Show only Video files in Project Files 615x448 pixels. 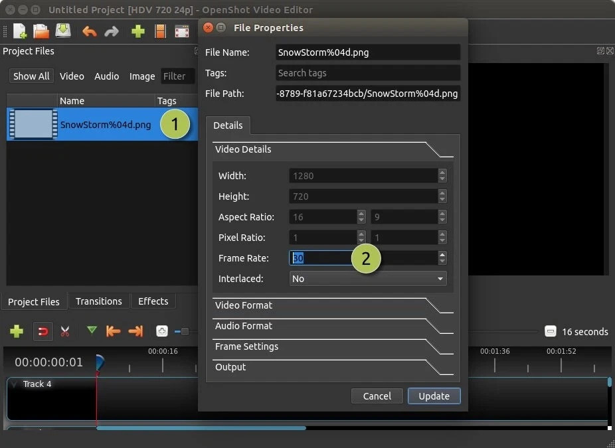(x=72, y=76)
